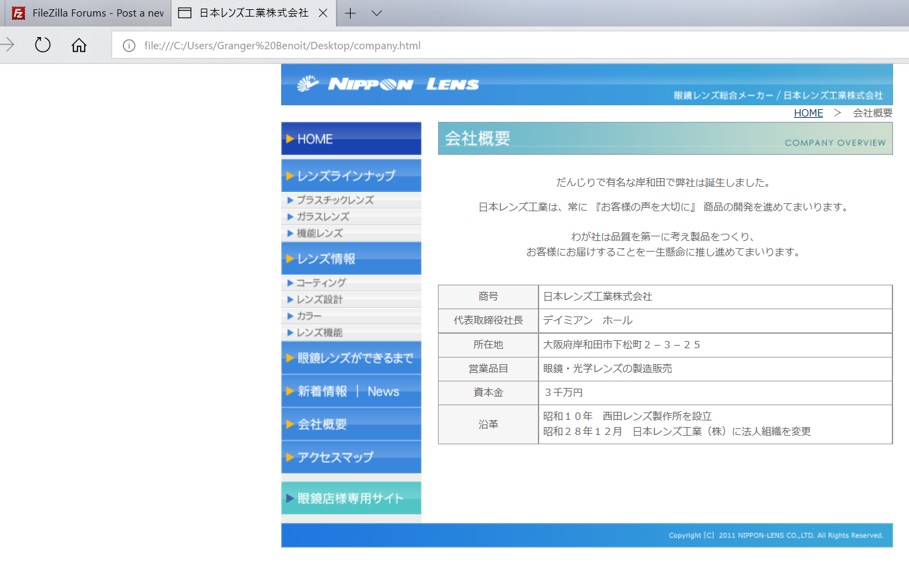Open the ガラスレンズ submenu link
Image resolution: width=909 pixels, height=580 pixels.
[x=351, y=217]
